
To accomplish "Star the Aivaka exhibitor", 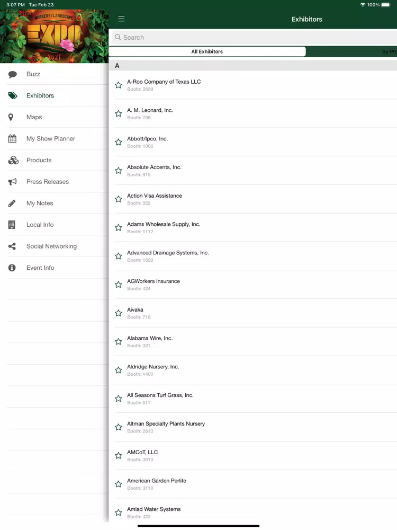I will [118, 313].
